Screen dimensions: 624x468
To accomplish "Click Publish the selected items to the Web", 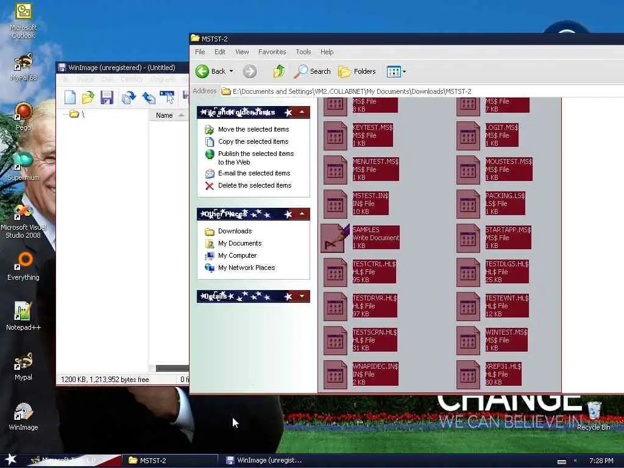I will tap(255, 158).
